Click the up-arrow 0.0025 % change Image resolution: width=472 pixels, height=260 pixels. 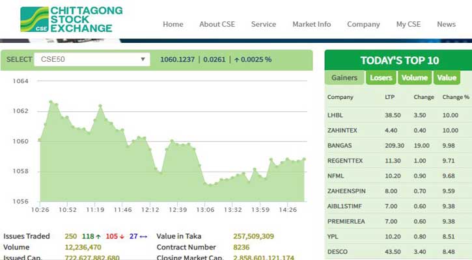pyautogui.click(x=253, y=60)
